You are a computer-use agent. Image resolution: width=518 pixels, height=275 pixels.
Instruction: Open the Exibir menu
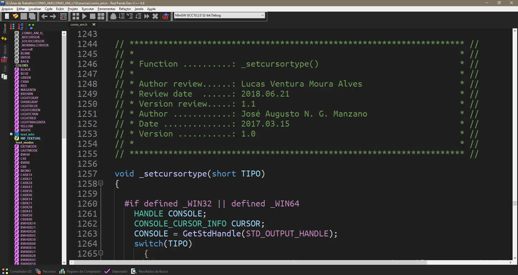(60, 9)
